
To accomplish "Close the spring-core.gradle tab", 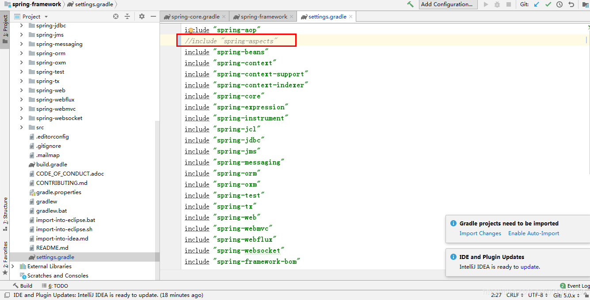I will (224, 16).
